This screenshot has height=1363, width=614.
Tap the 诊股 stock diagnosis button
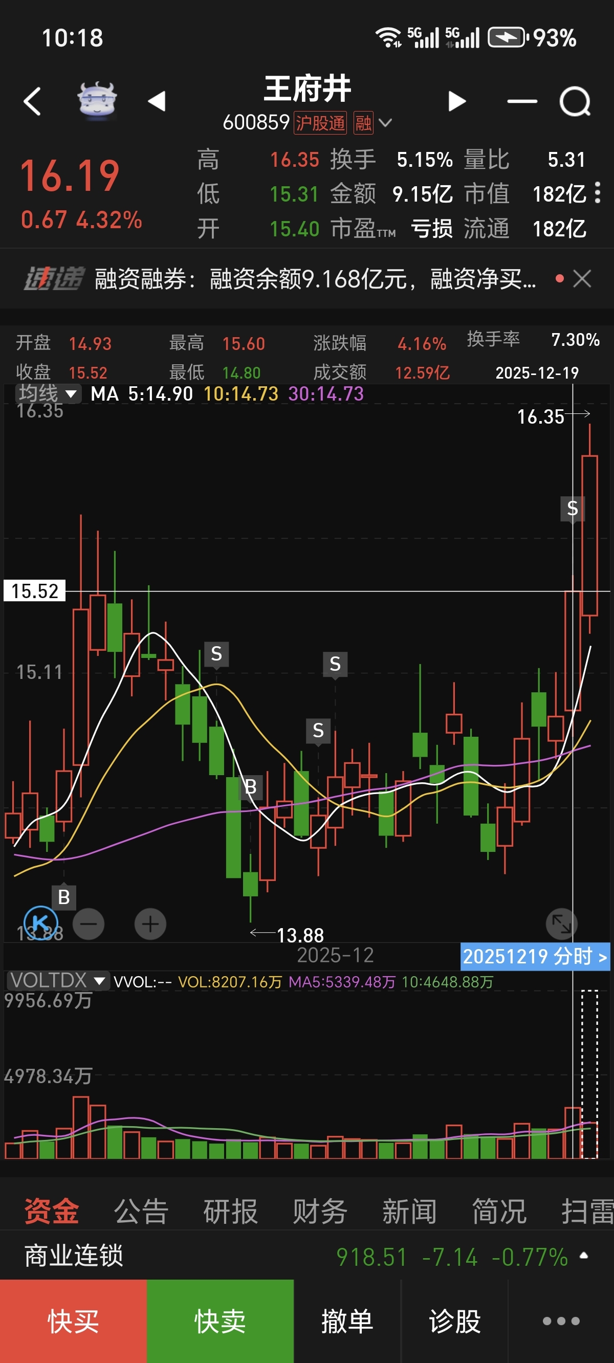point(455,1321)
